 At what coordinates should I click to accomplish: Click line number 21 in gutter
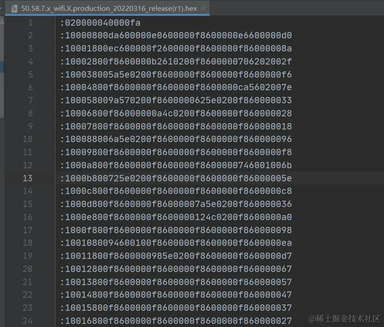[27, 282]
